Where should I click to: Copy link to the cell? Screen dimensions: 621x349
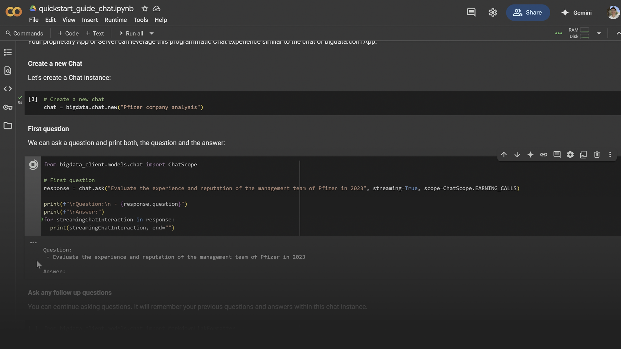(x=544, y=154)
